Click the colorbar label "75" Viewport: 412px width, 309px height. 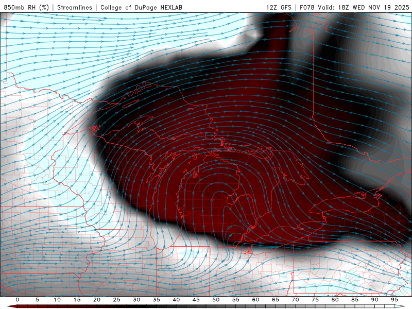(315, 300)
